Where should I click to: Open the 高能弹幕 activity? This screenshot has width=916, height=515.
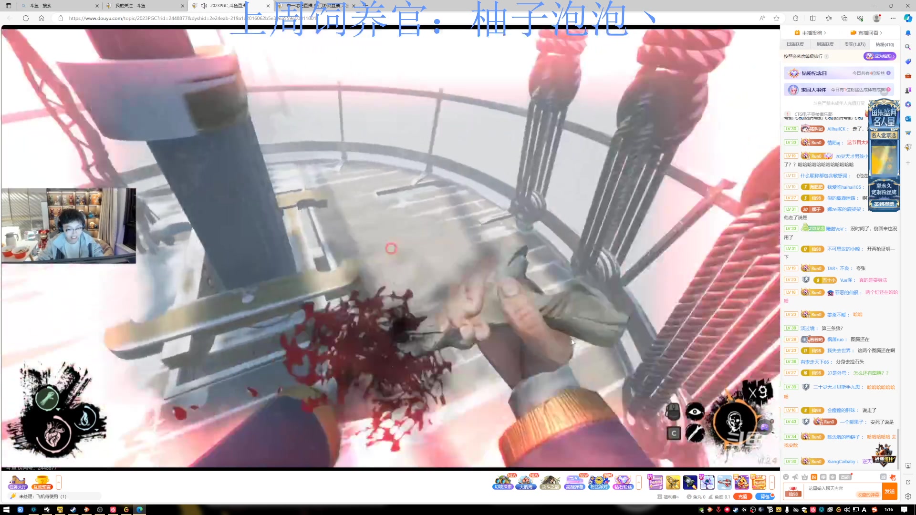[x=574, y=482]
